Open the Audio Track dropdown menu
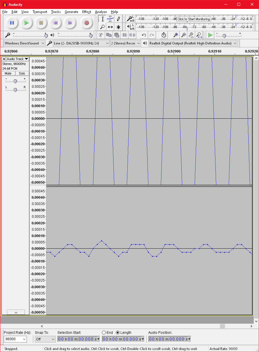 pos(18,59)
